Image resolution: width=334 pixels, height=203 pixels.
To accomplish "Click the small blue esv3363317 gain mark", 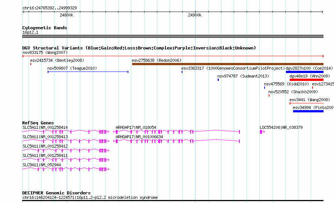I will [182, 72].
